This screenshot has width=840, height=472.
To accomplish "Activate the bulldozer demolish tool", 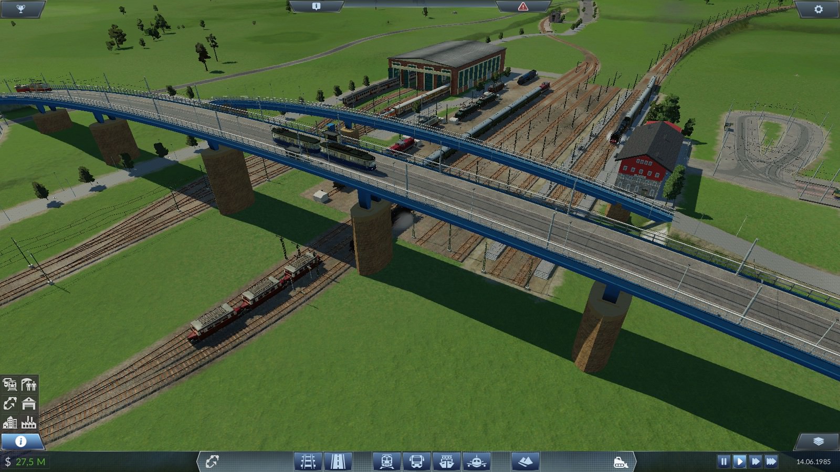I will click(621, 462).
